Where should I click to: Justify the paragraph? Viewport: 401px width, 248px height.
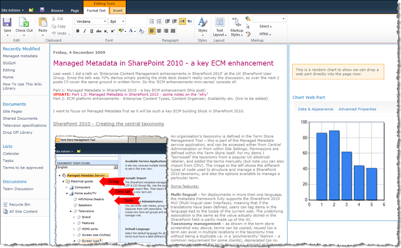click(x=173, y=31)
